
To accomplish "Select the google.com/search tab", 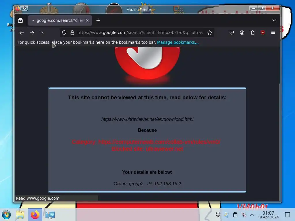I will click(60, 20).
